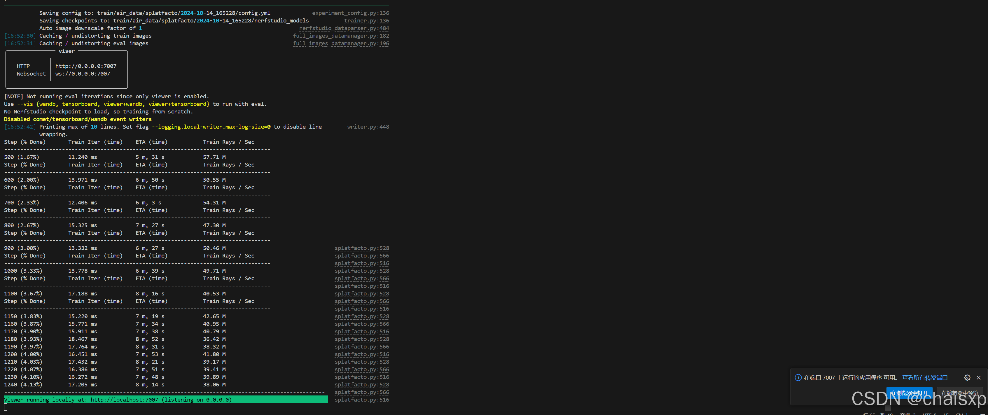
Task: Open the port notification gear settings
Action: click(x=967, y=378)
